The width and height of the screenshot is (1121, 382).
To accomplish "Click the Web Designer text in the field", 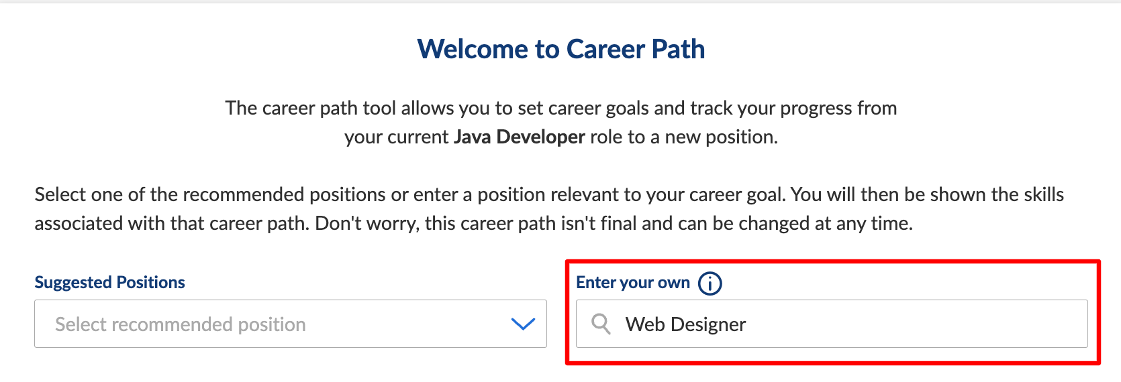I will coord(685,324).
